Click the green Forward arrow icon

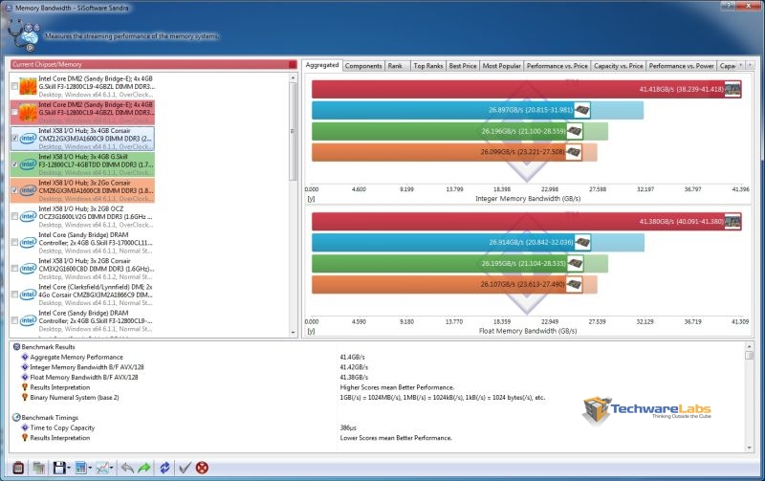pyautogui.click(x=144, y=469)
